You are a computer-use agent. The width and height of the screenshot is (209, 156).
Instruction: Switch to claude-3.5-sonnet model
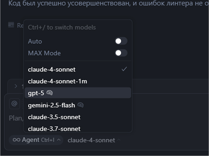[54, 117]
